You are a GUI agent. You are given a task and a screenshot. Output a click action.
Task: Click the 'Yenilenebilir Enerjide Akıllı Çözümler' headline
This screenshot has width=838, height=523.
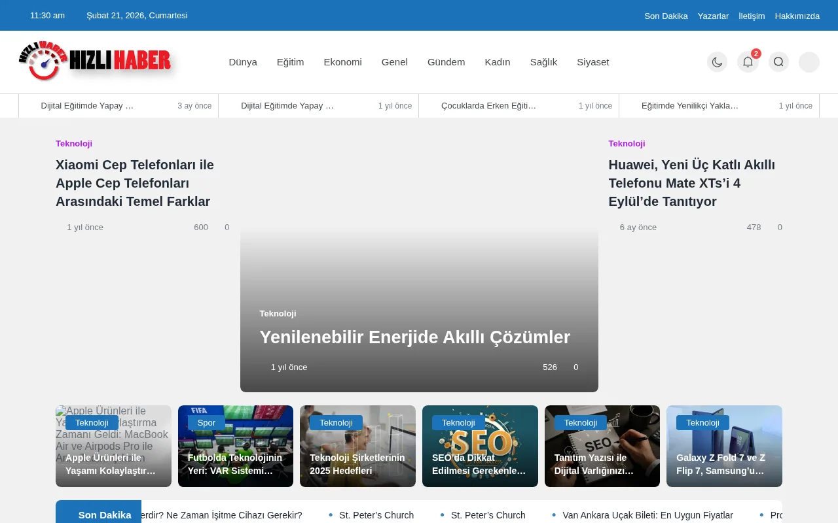pos(414,337)
